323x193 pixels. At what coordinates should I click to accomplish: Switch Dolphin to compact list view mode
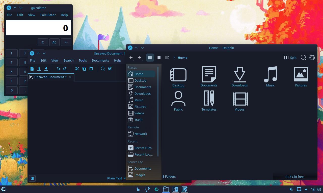tap(159, 58)
